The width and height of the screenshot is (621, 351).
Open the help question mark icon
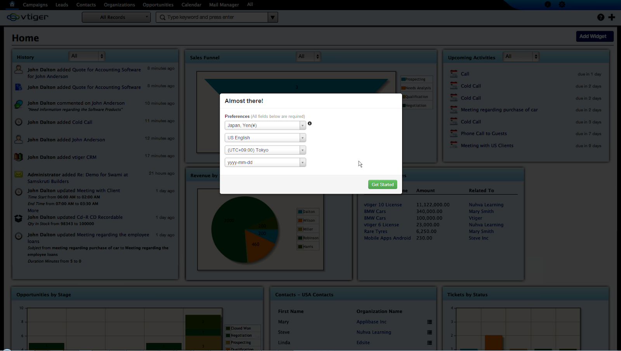[600, 17]
